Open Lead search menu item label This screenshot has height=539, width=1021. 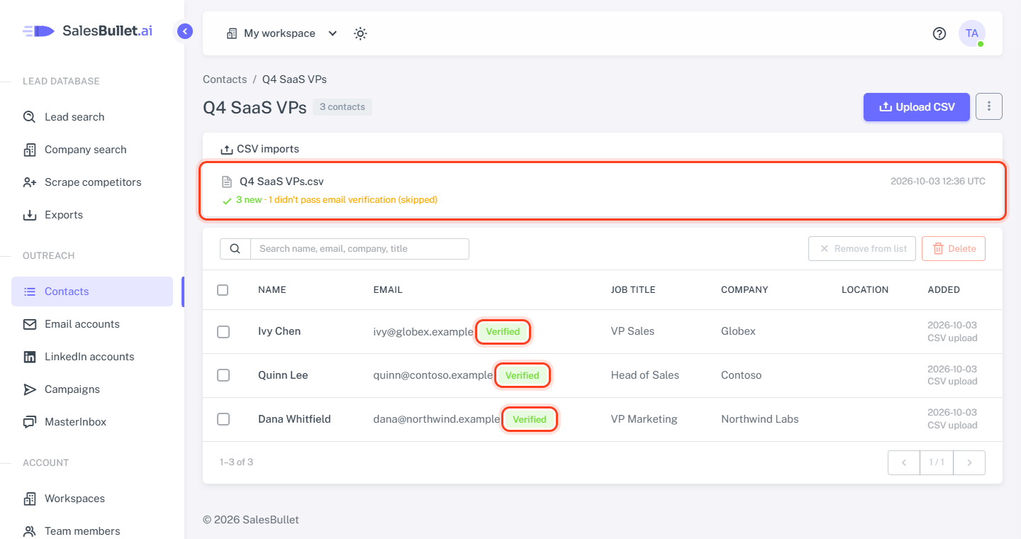[x=74, y=117]
